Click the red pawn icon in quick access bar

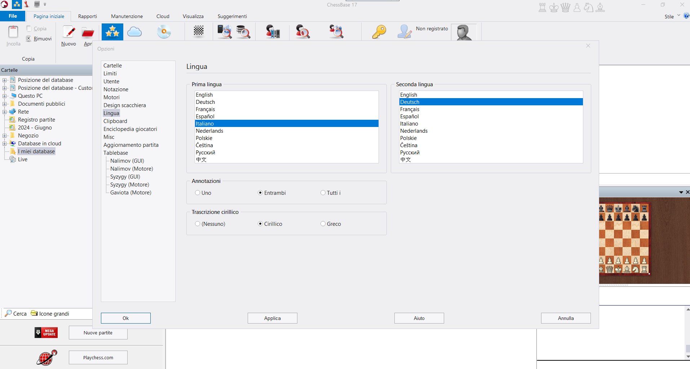26,4
